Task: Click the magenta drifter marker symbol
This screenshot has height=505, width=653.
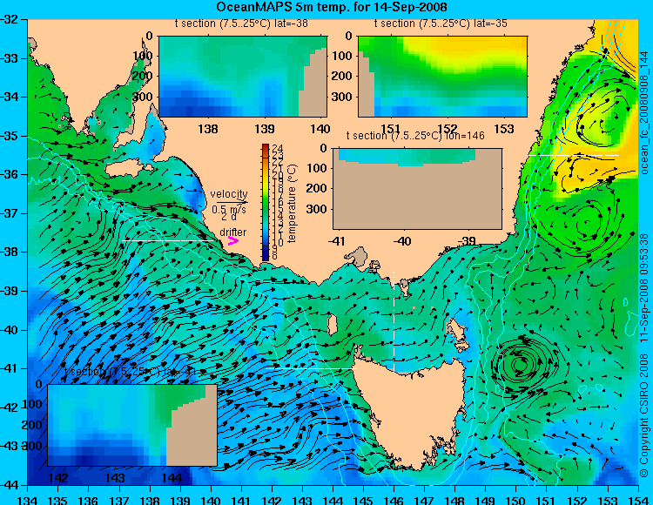Action: coord(232,241)
